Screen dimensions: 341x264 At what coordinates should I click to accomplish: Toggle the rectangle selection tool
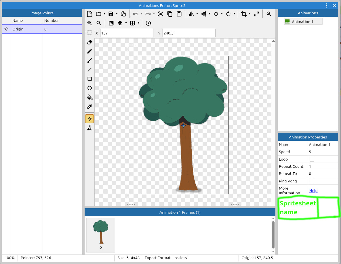click(89, 33)
